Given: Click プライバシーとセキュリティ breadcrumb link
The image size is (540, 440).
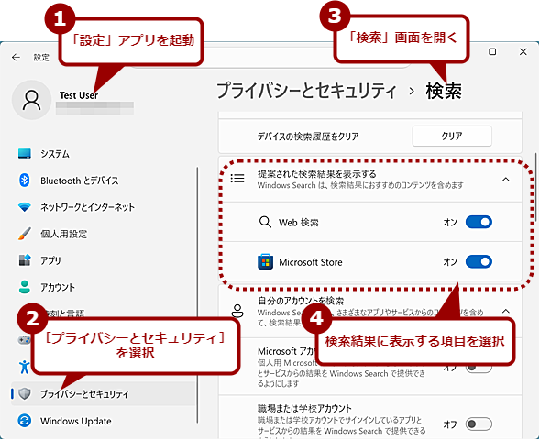Looking at the screenshot, I should tap(306, 91).
